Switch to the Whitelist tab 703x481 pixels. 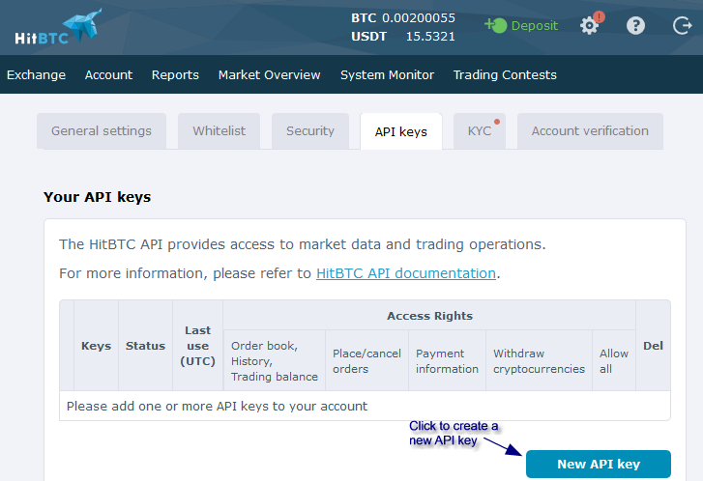[219, 130]
